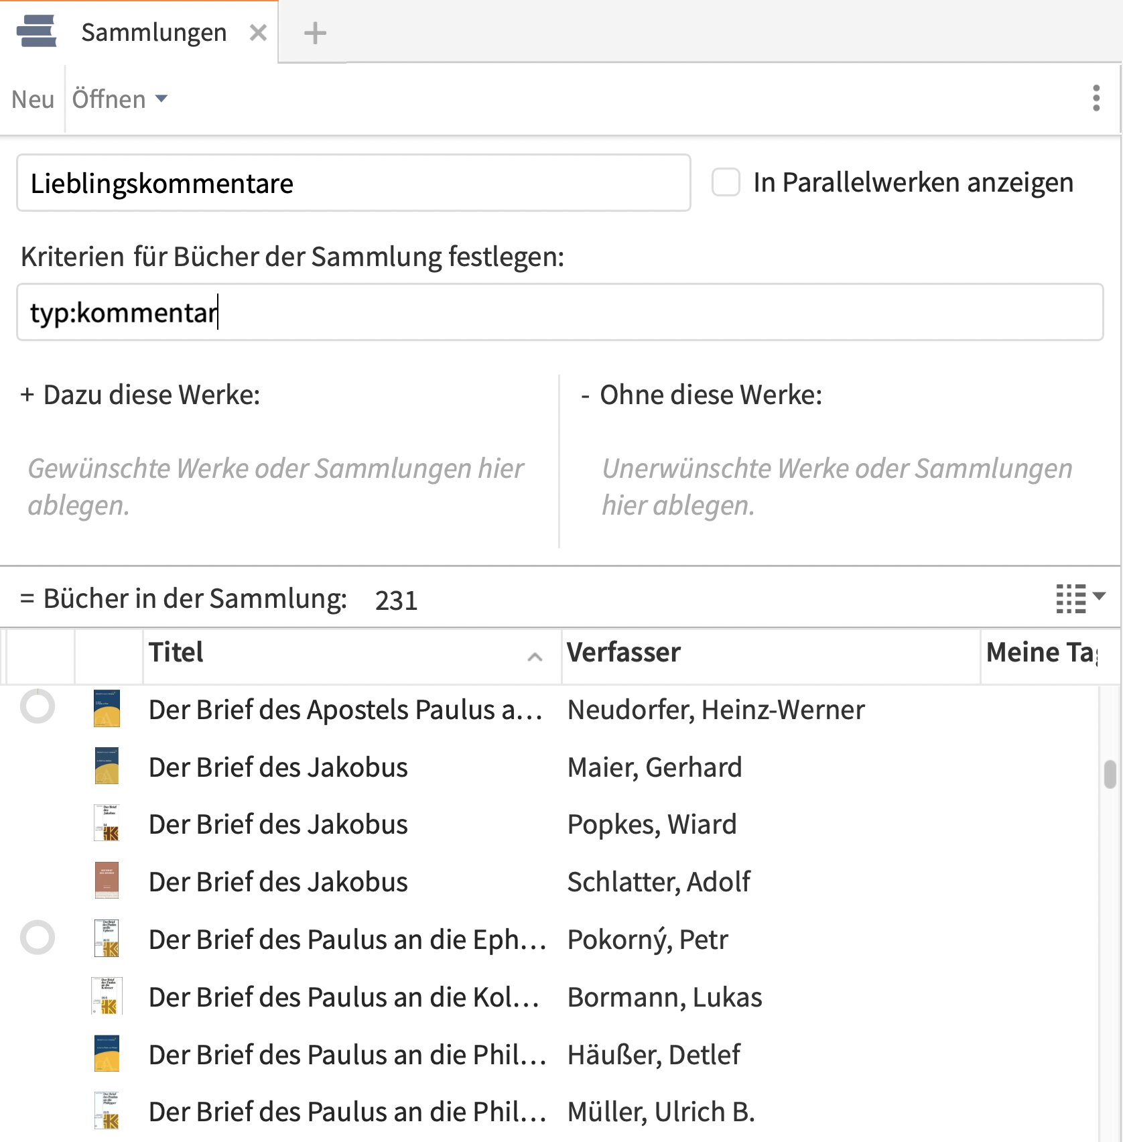This screenshot has height=1142, width=1123.
Task: Click the book count '231'
Action: 397,600
